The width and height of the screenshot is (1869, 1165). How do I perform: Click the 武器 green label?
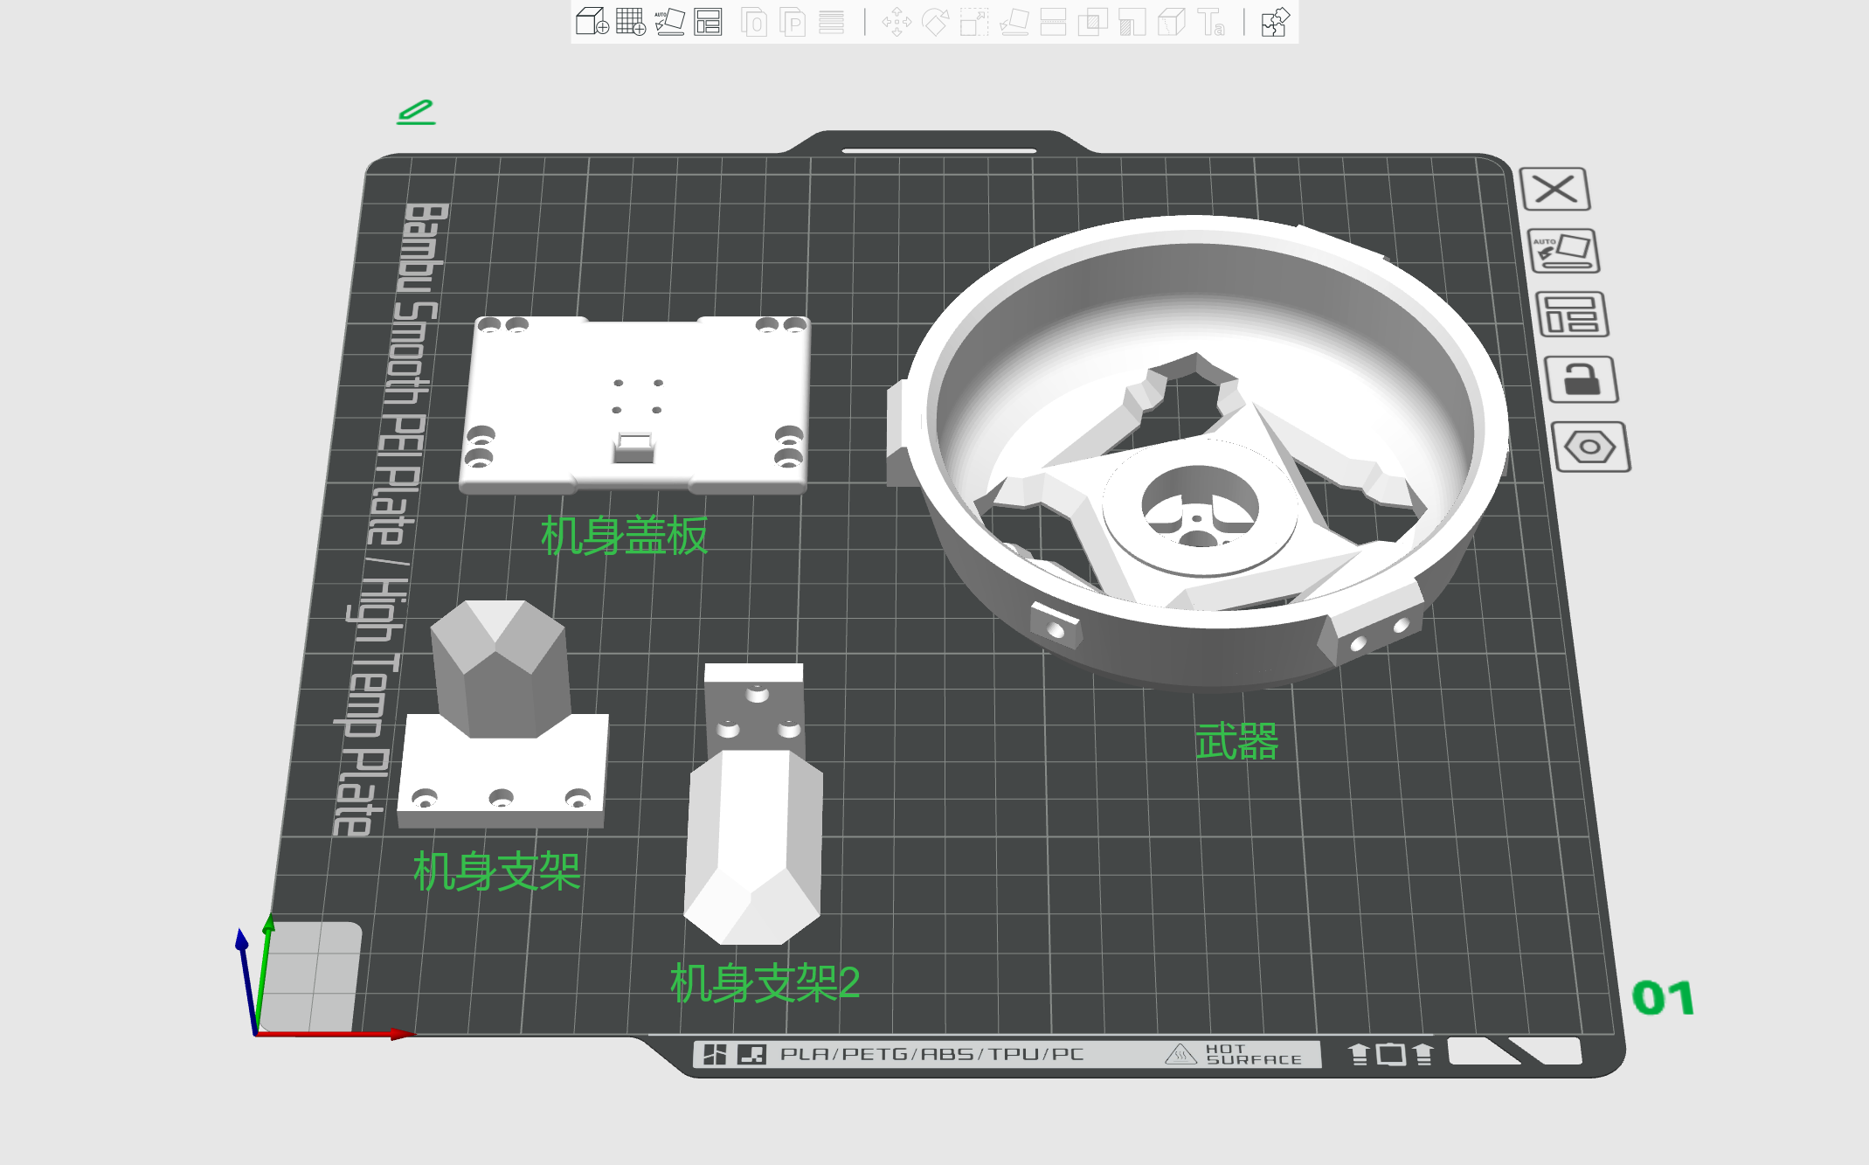tap(1236, 741)
